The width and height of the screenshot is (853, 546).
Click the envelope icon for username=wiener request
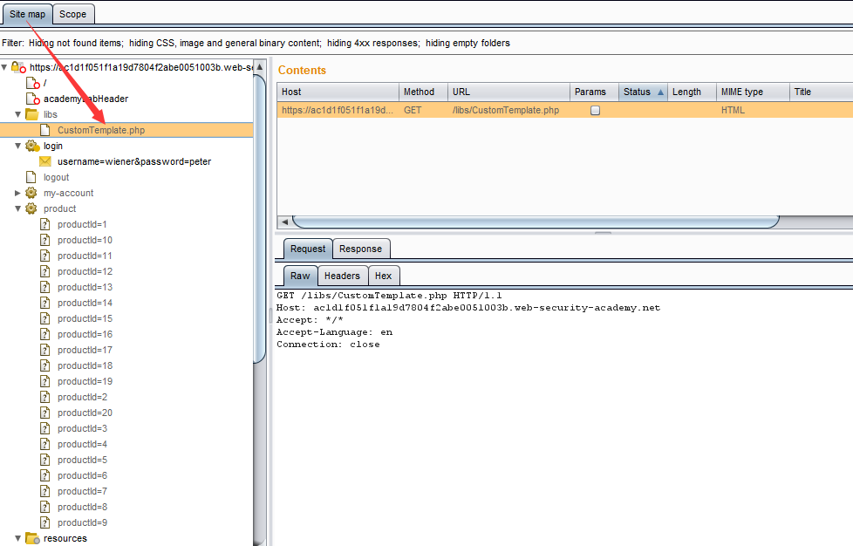tap(45, 161)
